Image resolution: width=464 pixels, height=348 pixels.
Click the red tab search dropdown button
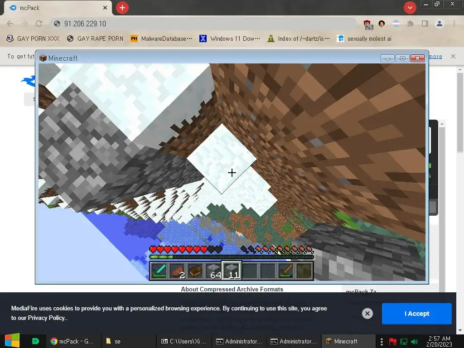pyautogui.click(x=410, y=8)
